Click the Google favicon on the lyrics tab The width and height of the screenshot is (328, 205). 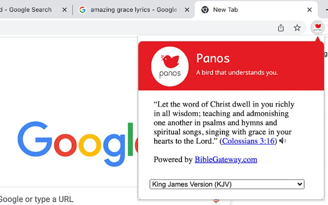pos(83,10)
